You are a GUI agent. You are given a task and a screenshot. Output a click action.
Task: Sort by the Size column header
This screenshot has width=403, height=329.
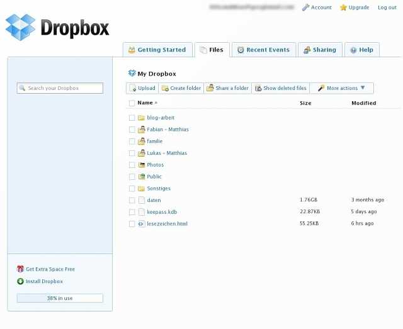305,103
